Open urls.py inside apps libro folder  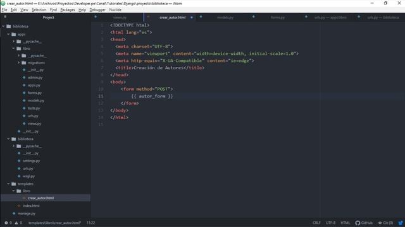pos(33,116)
